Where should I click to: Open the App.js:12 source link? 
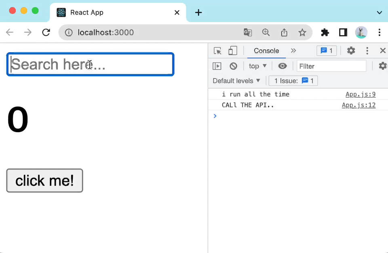point(358,105)
